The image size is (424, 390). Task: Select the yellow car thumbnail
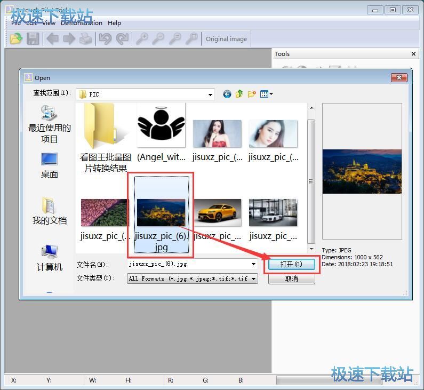pyautogui.click(x=218, y=212)
